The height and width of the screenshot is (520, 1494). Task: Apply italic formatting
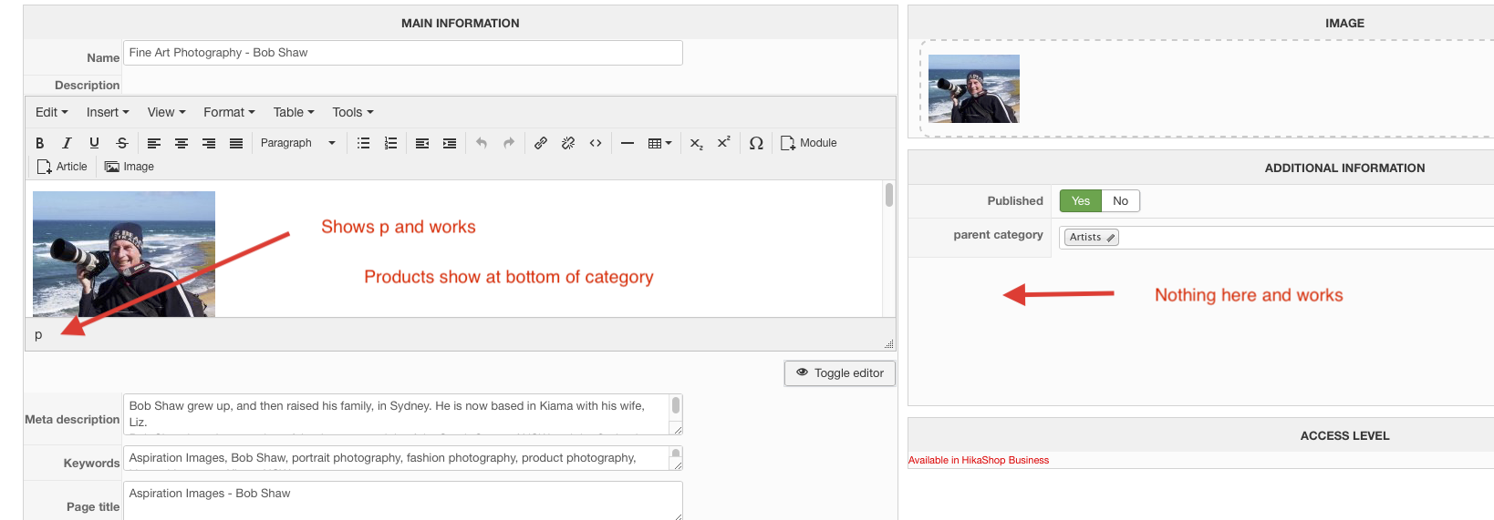(x=67, y=143)
